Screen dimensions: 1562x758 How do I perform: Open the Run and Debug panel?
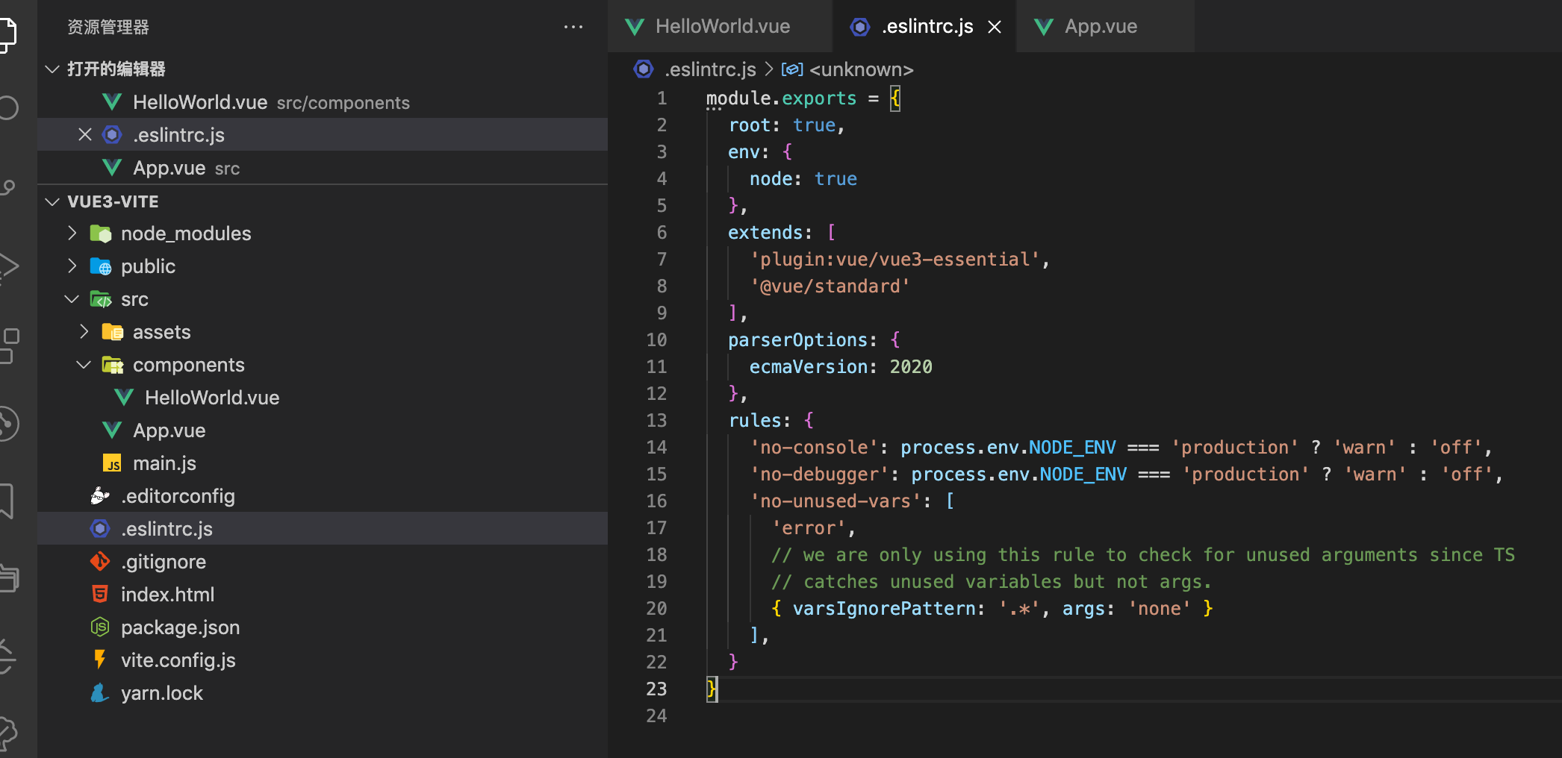(10, 265)
